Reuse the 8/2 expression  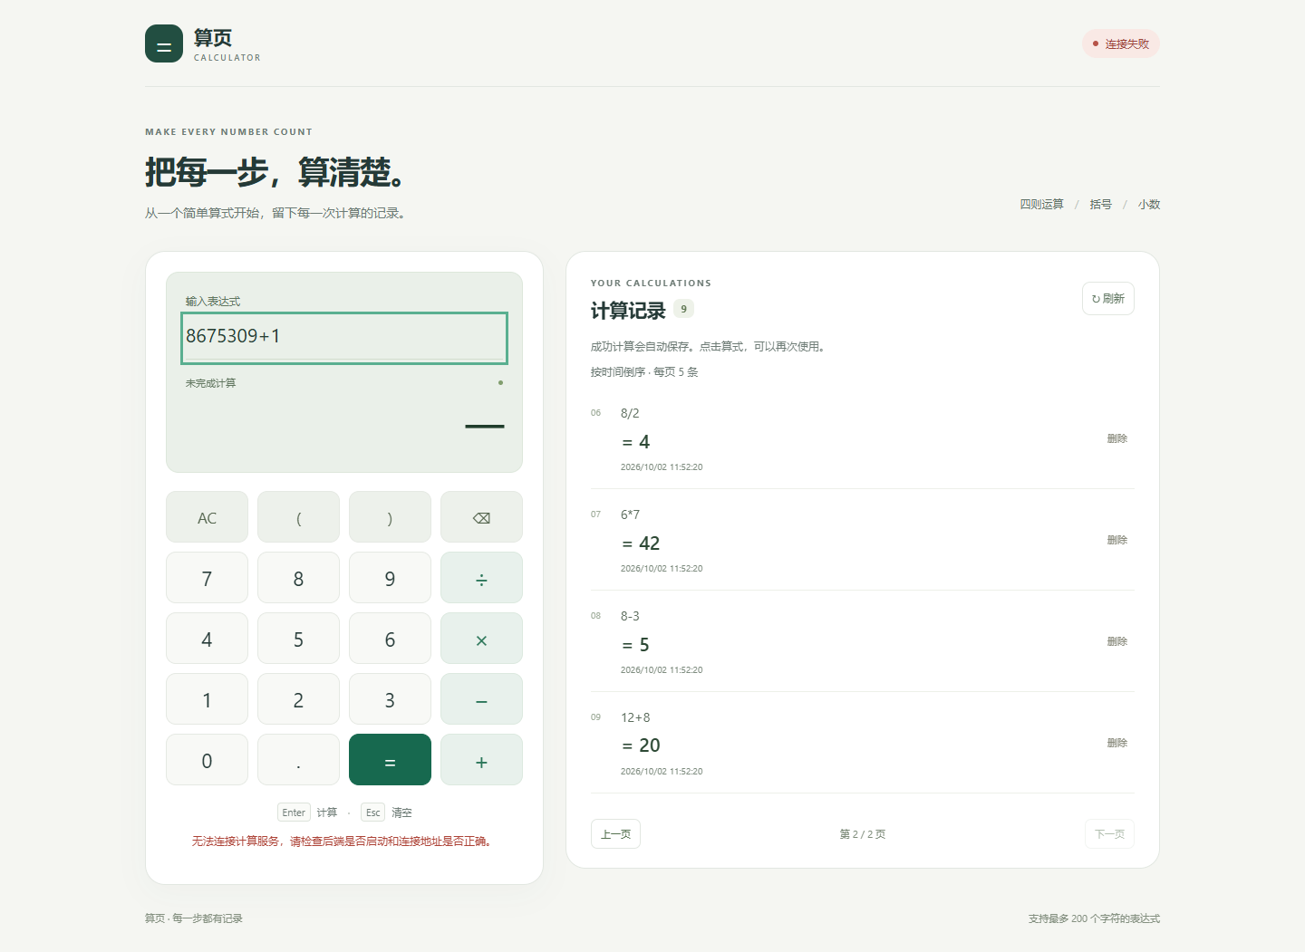pos(630,413)
